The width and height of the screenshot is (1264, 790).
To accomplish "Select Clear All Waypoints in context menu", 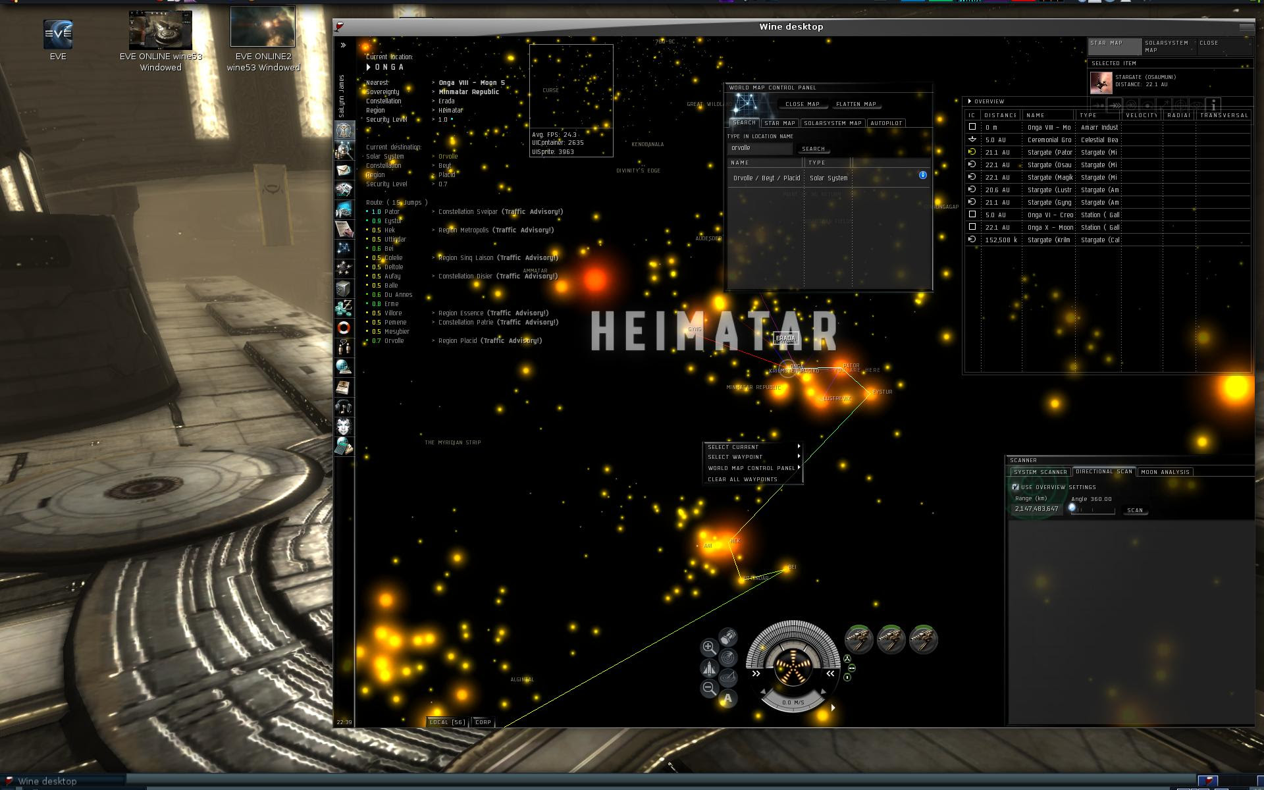I will click(753, 479).
